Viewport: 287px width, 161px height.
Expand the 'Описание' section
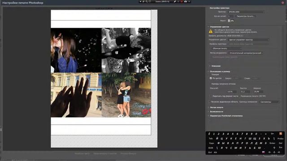(x=210, y=66)
